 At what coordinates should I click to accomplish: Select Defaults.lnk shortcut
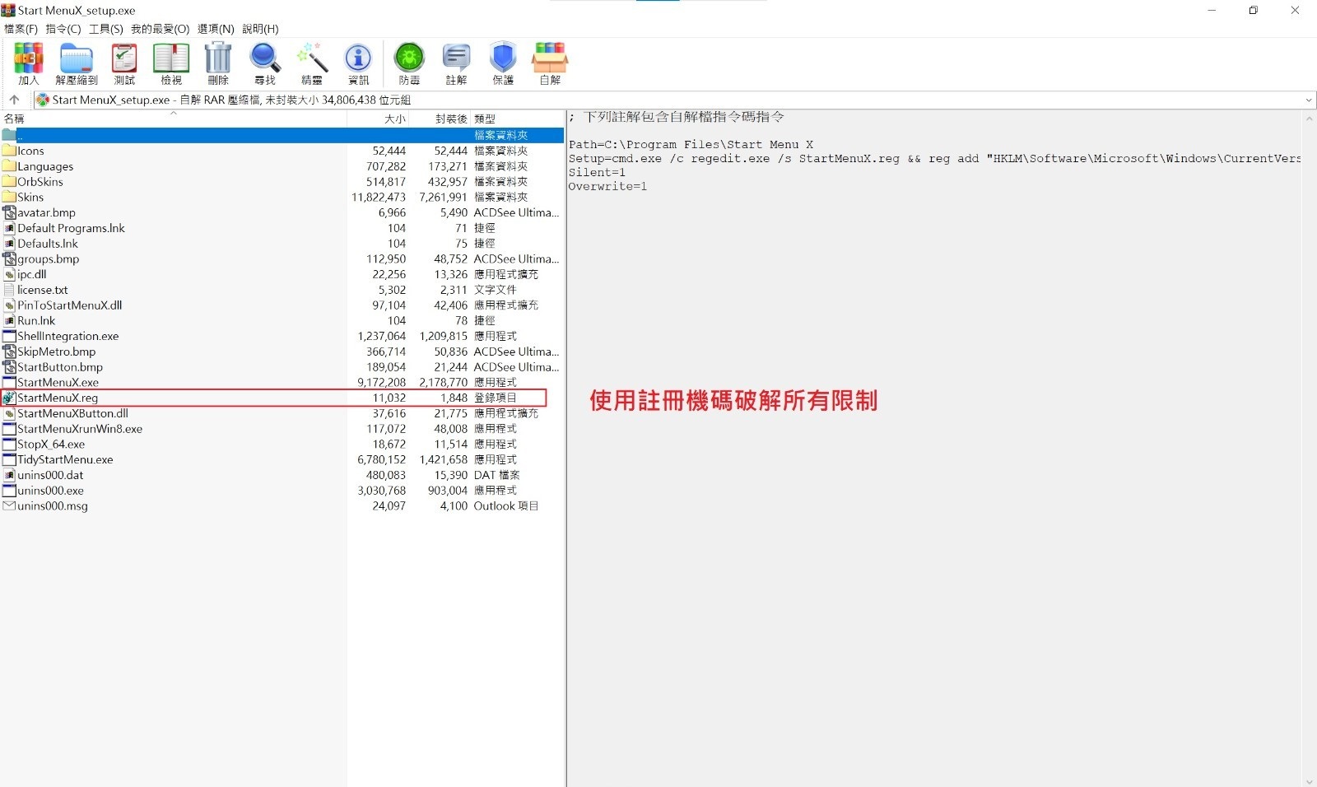pyautogui.click(x=282, y=244)
